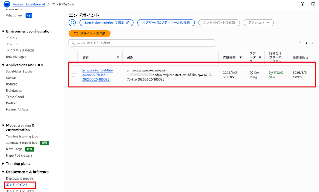
Task: Click the 41 What's new badge
Action: [x=28, y=16]
